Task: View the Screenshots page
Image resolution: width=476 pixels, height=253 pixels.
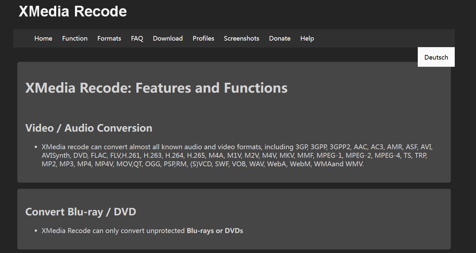Action: pyautogui.click(x=241, y=38)
